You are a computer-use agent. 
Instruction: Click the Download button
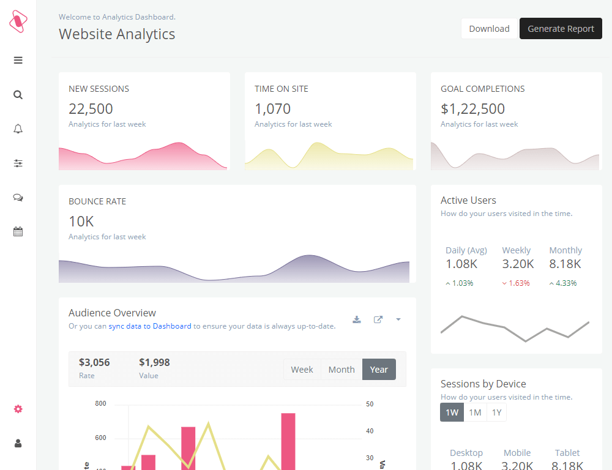coord(489,29)
